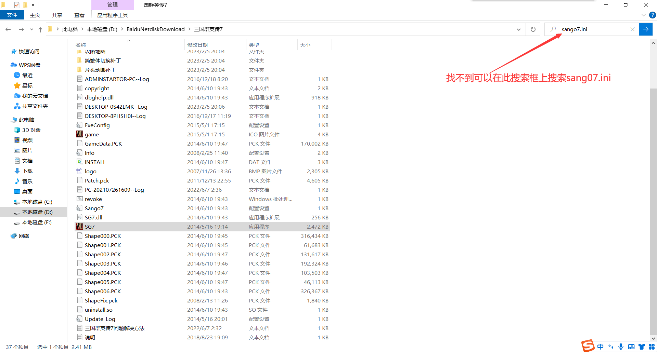The width and height of the screenshot is (657, 352).
Task: Select 三国群英传7问题解决方法 text file
Action: click(202, 328)
